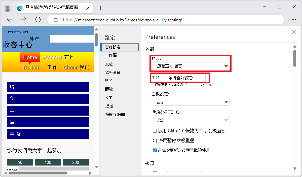302x177 pixels.
Task: Click the page refresh icon
Action: (x=38, y=19)
